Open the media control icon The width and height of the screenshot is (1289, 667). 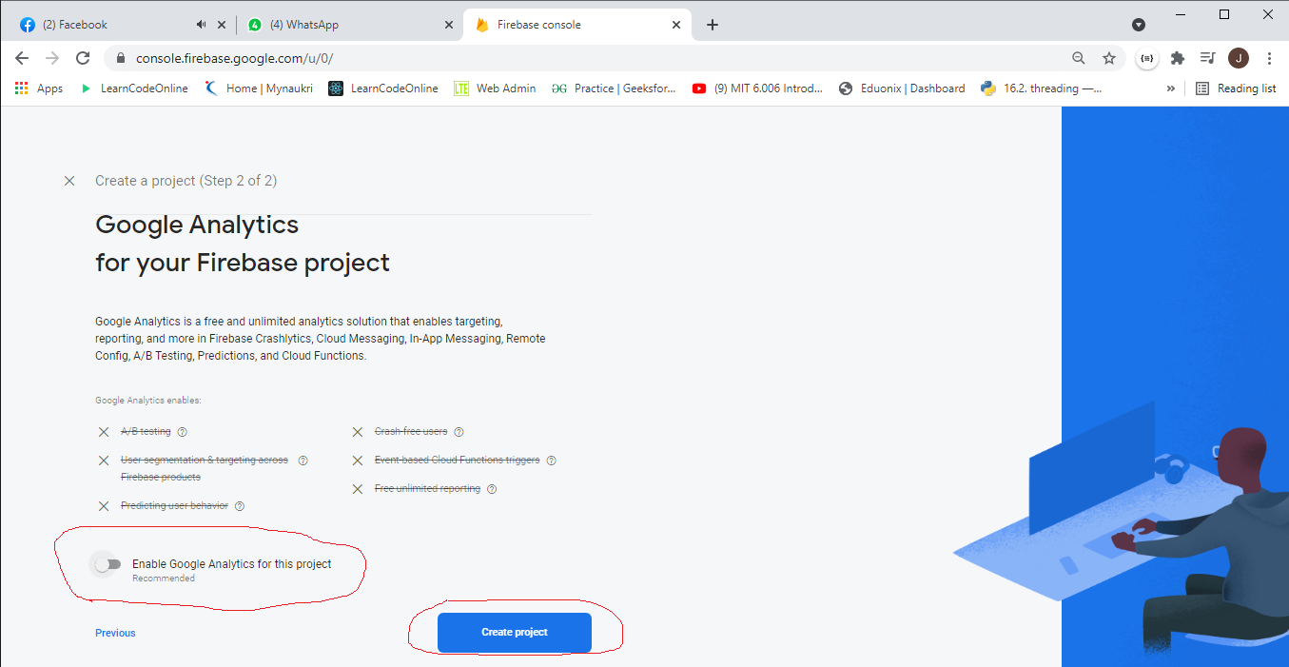tap(1207, 58)
